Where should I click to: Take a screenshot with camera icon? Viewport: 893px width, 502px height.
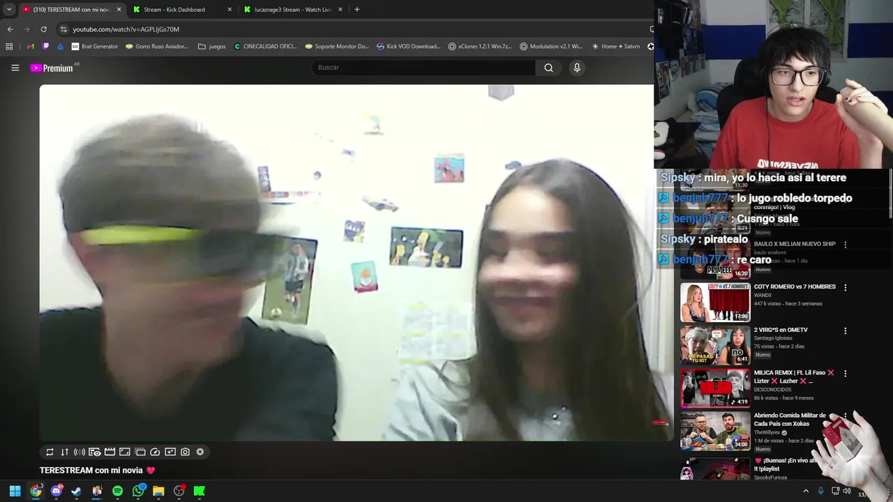point(185,452)
